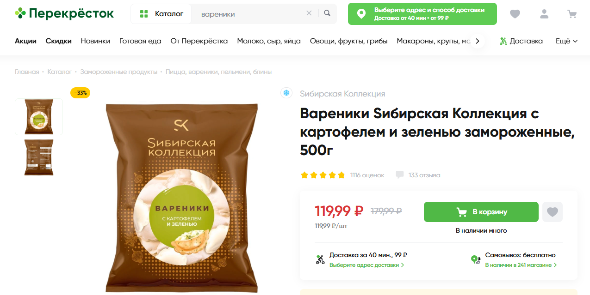Open the Акции menu item
The width and height of the screenshot is (590, 295).
(x=25, y=41)
